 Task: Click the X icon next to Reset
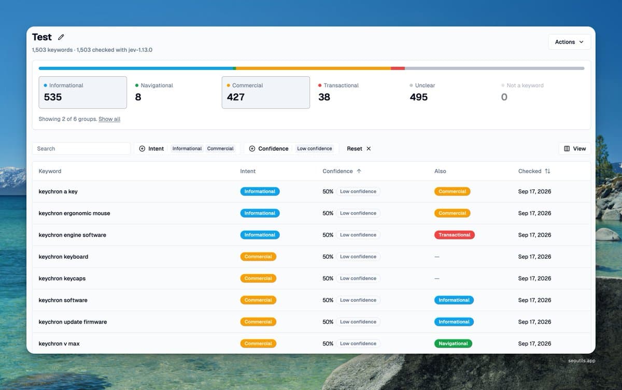369,149
